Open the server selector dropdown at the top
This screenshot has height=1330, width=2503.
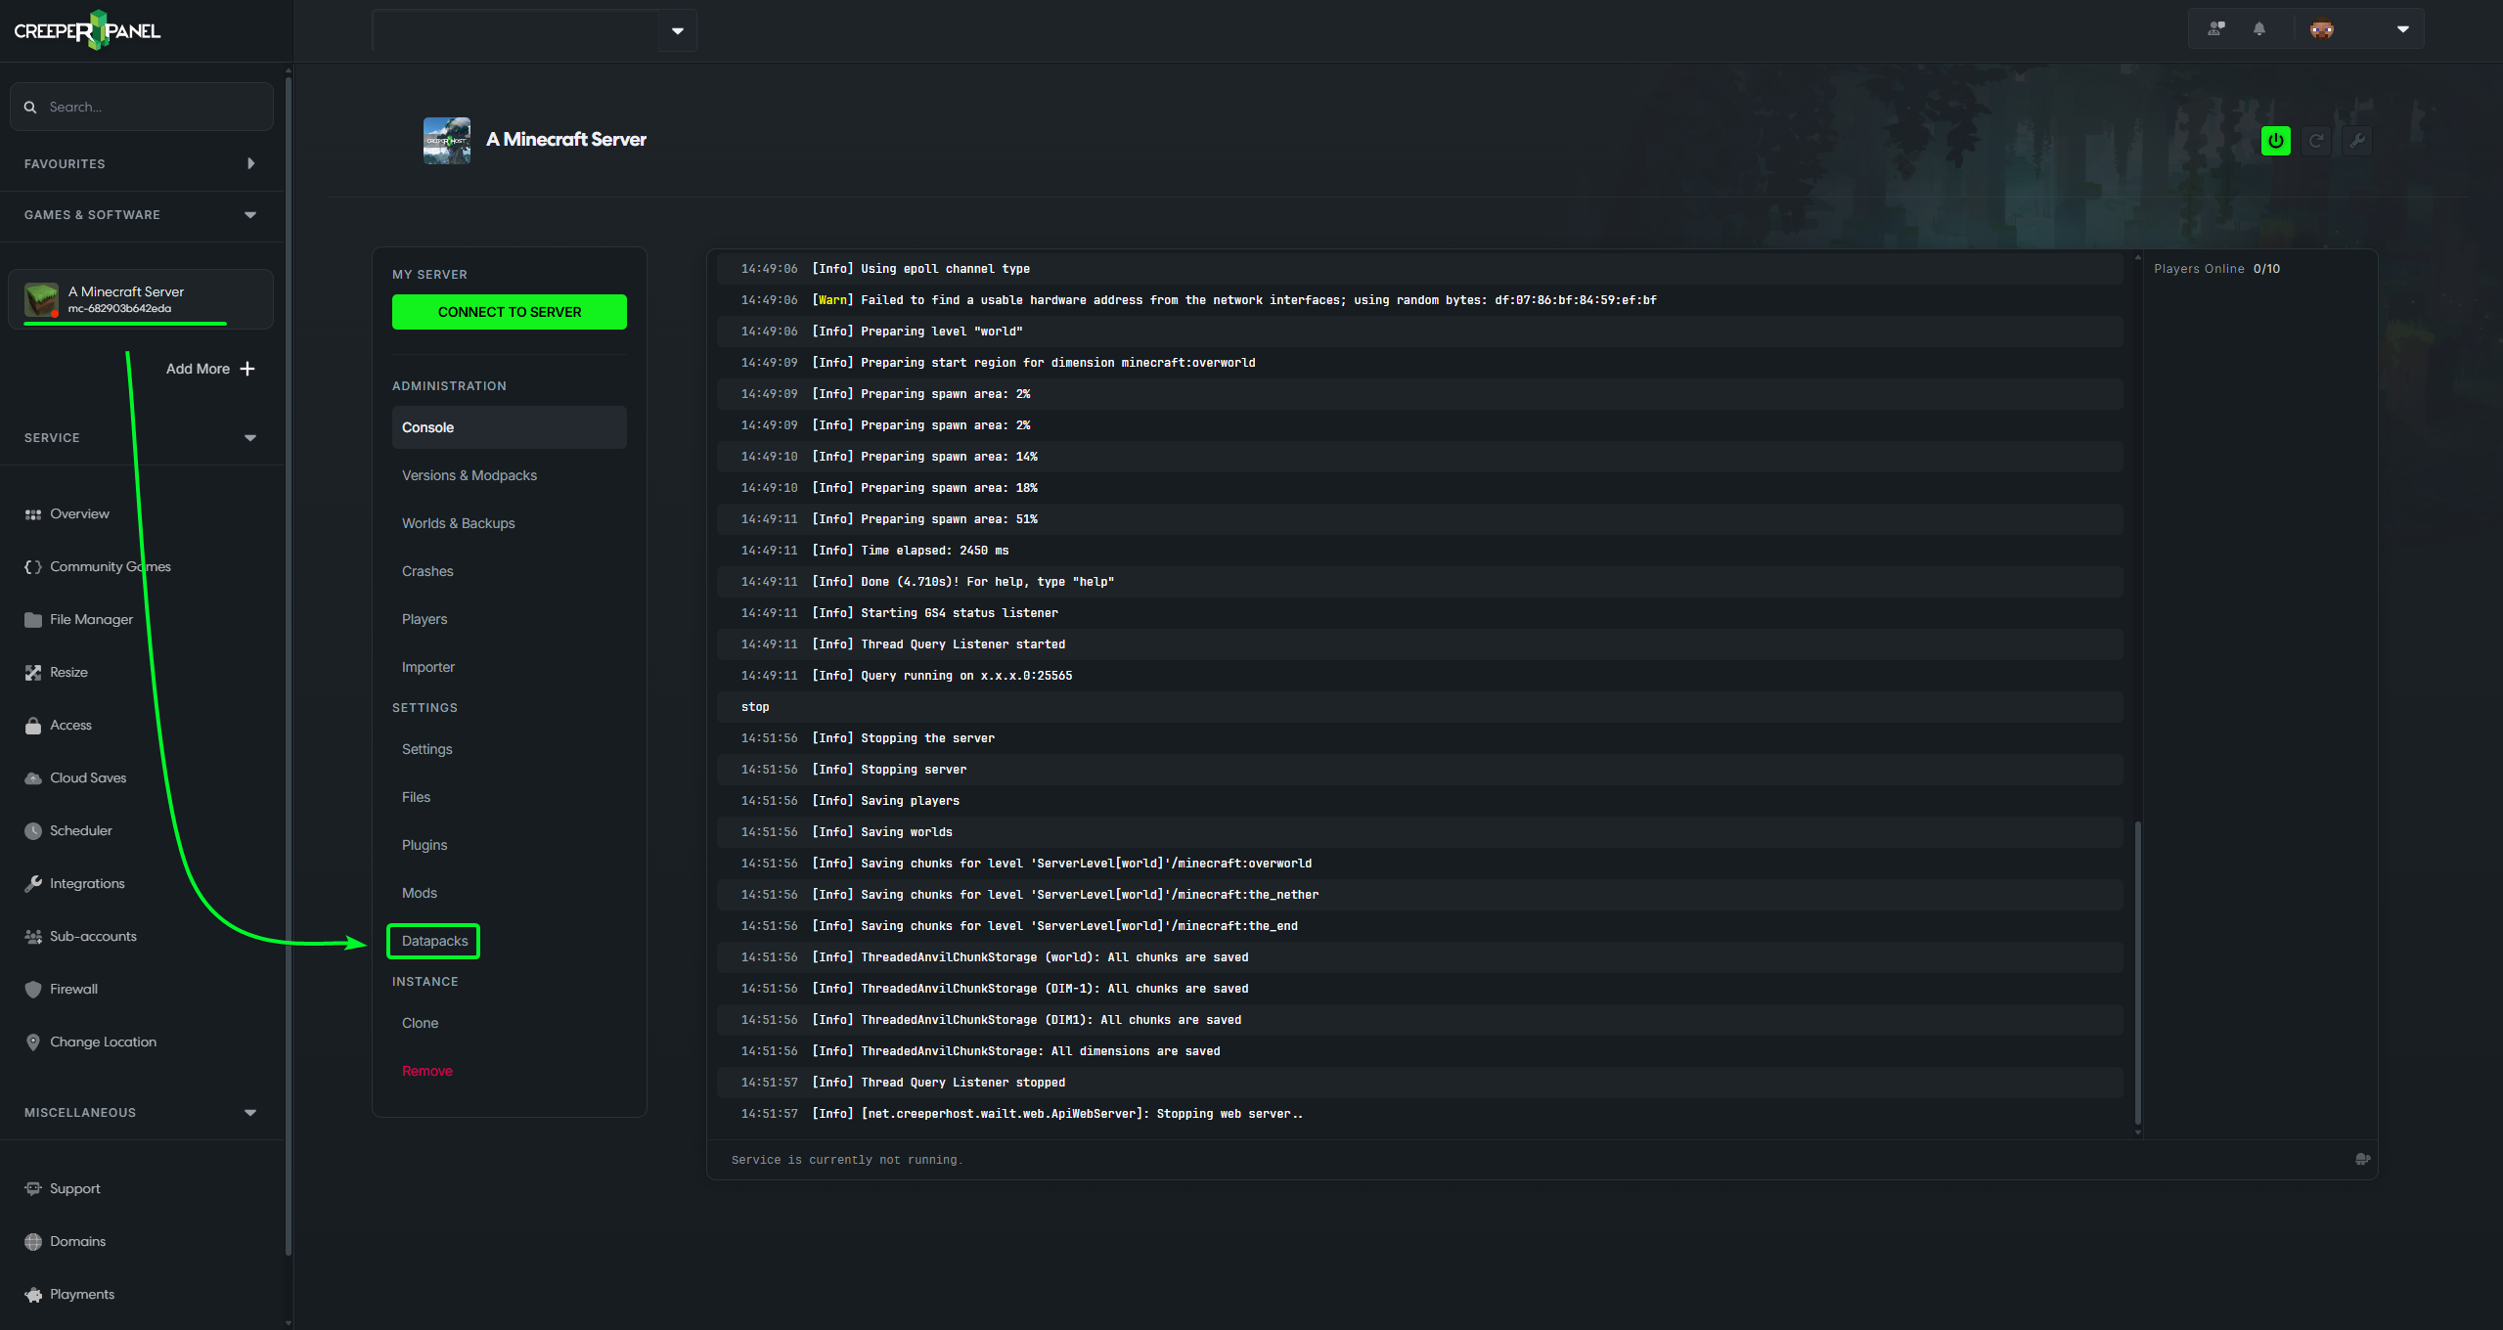pyautogui.click(x=677, y=30)
